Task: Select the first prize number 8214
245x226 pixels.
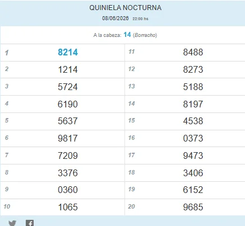Action: click(x=68, y=52)
